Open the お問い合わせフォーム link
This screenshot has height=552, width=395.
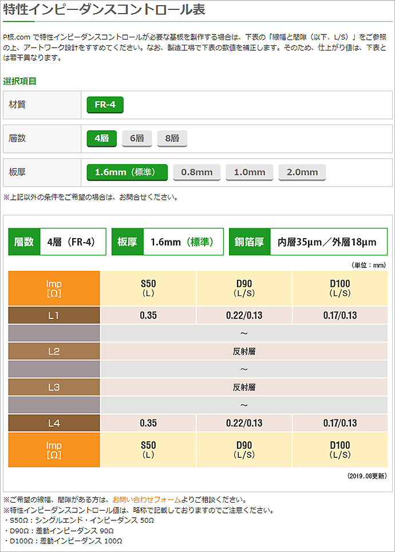(147, 499)
